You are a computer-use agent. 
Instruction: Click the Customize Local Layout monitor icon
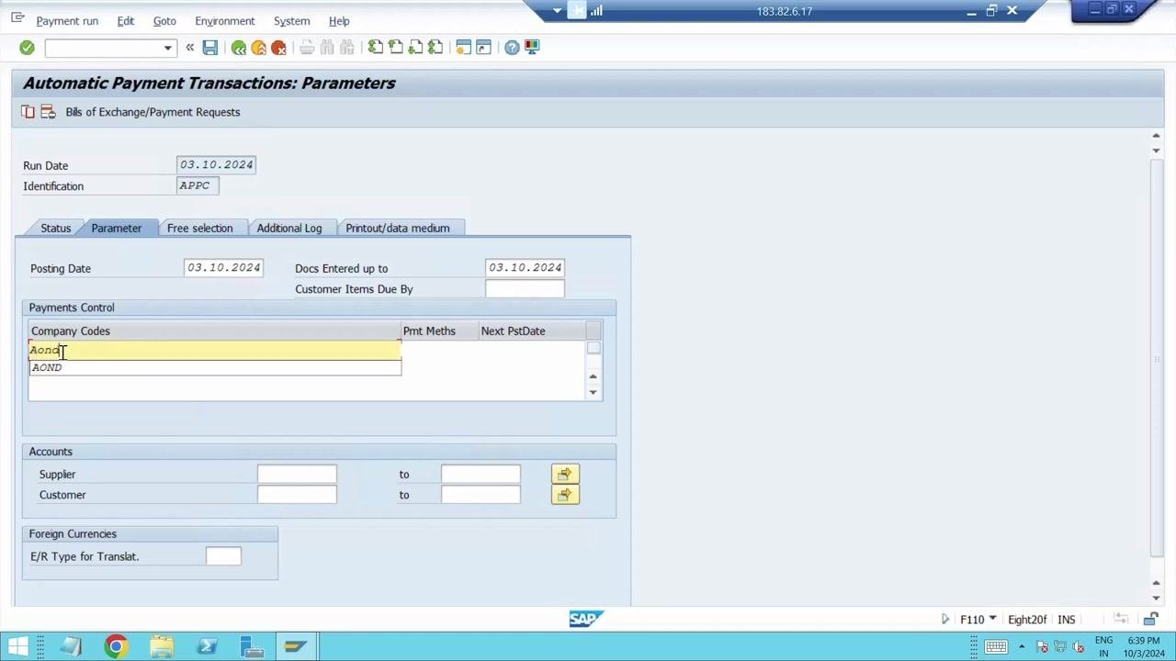pos(532,47)
